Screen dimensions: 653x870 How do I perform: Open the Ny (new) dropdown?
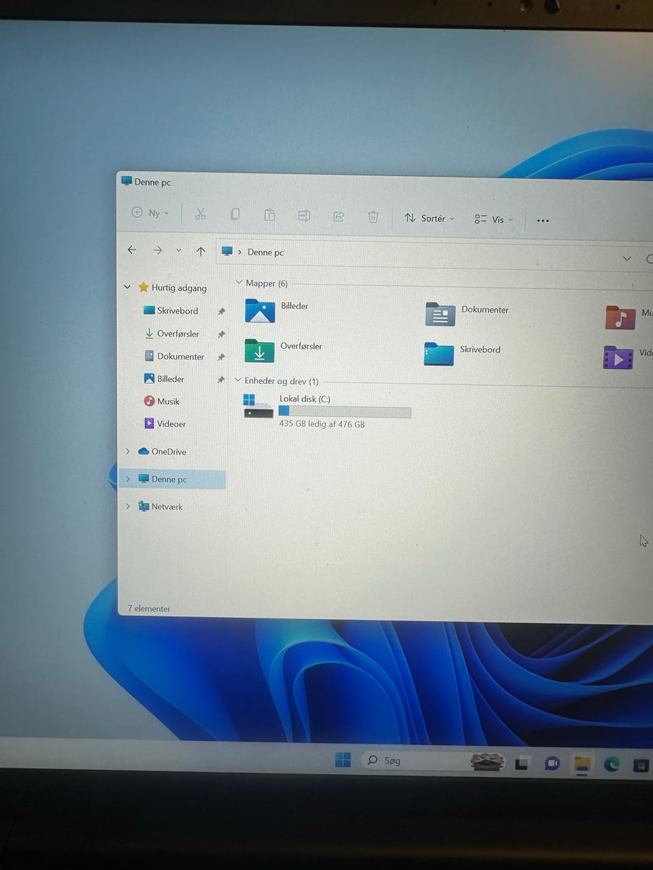[150, 213]
